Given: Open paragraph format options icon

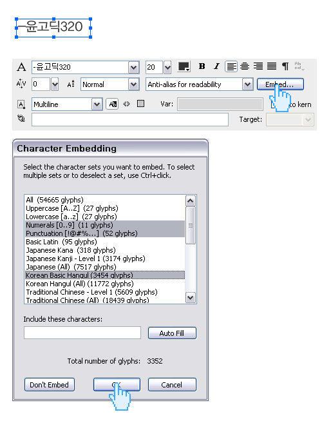Looking at the screenshot, I should tap(285, 66).
